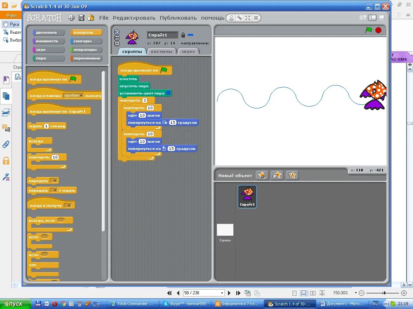Viewport: 413px width, 309px height.
Task: Open the Публиковать menu
Action: coord(178,18)
